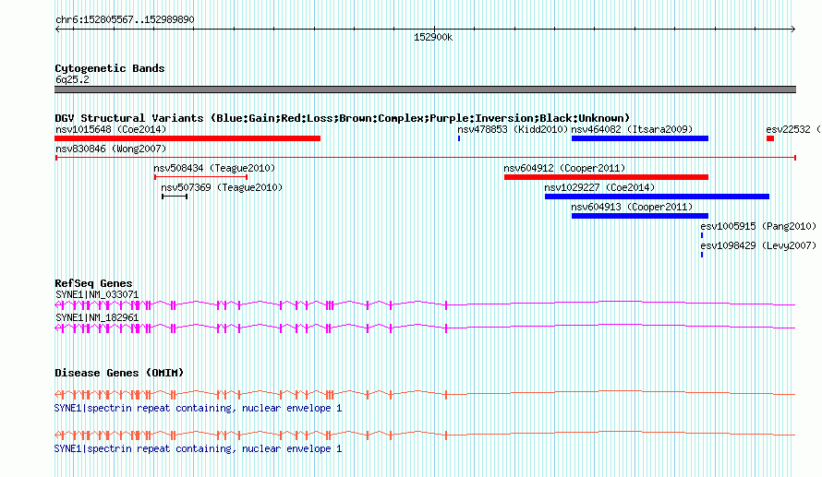Open variant label esv1005915 (Pang2010)
The image size is (822, 477).
pos(758,226)
